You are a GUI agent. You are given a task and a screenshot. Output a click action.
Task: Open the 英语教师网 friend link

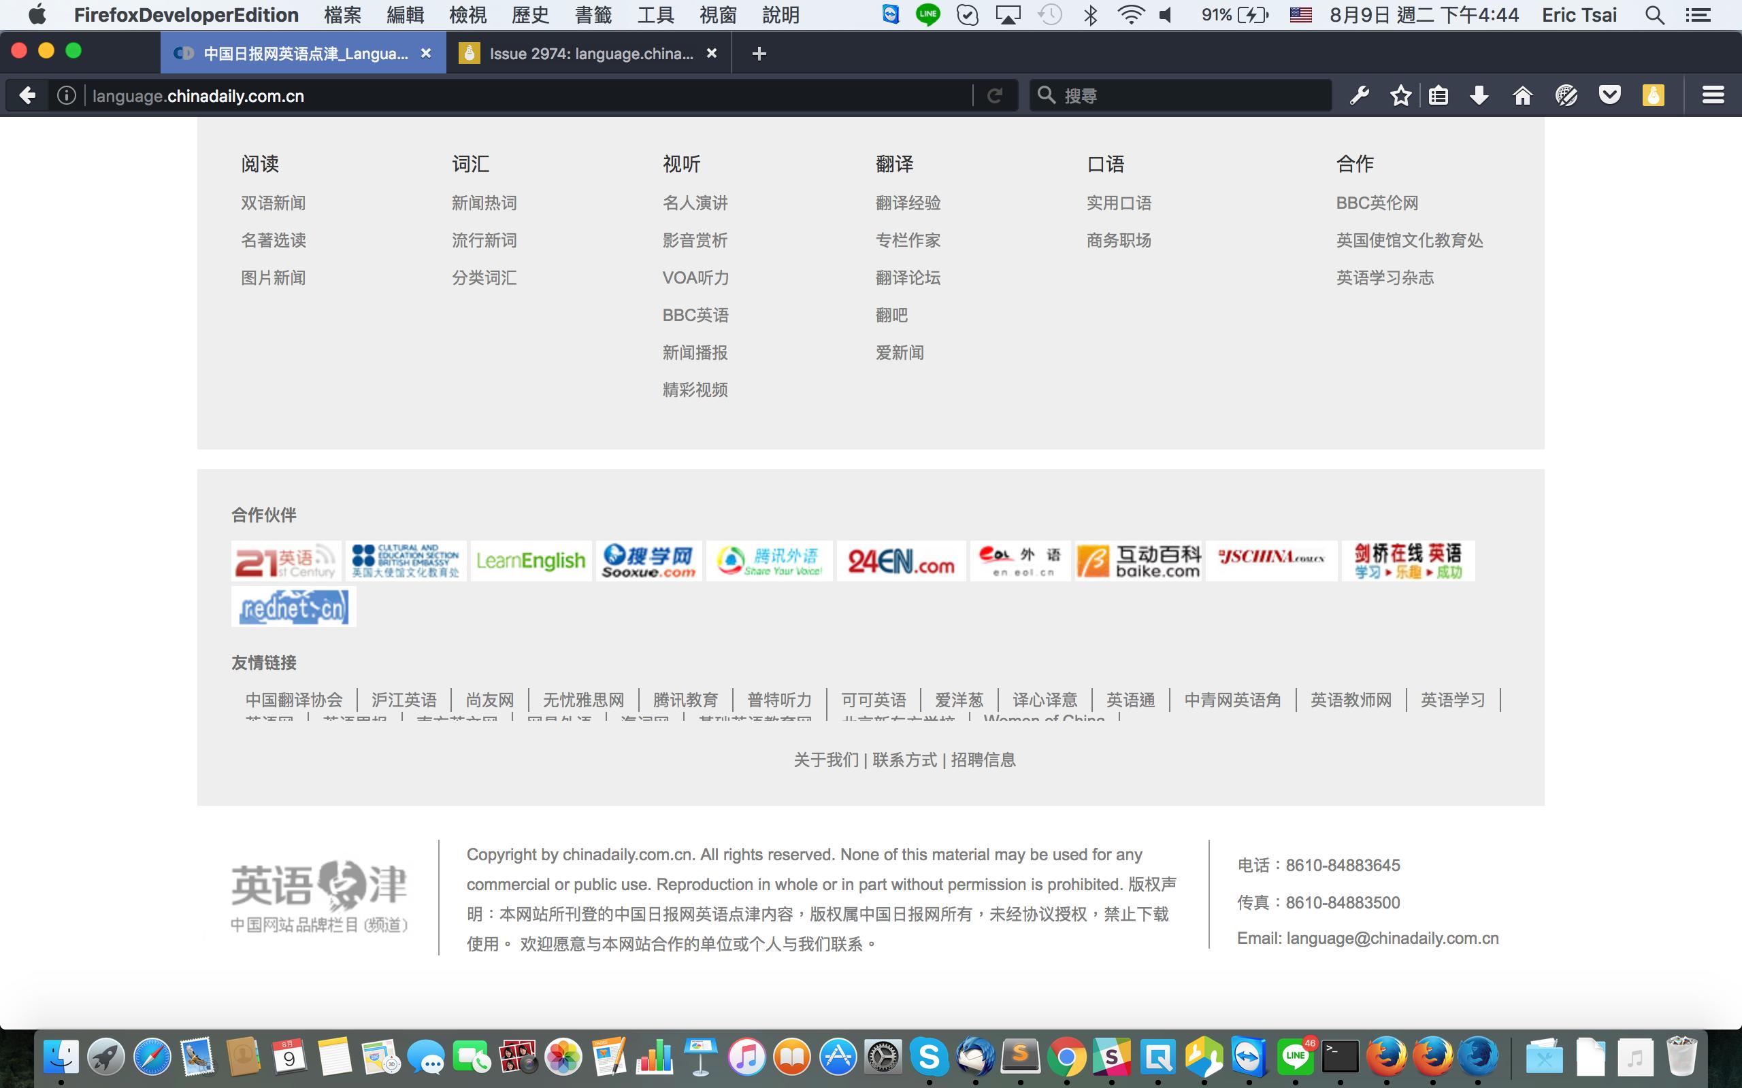1351,700
